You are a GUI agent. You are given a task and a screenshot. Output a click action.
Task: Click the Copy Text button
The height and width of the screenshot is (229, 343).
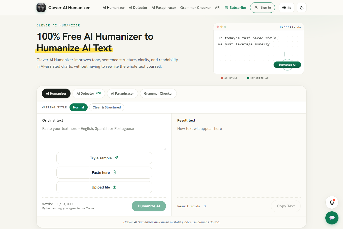click(x=286, y=206)
